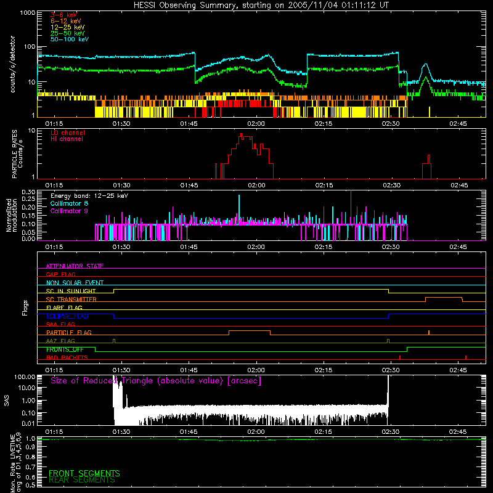Click the PARTICLE FLAG label
Viewport: 493px width, 493px height.
[69, 333]
